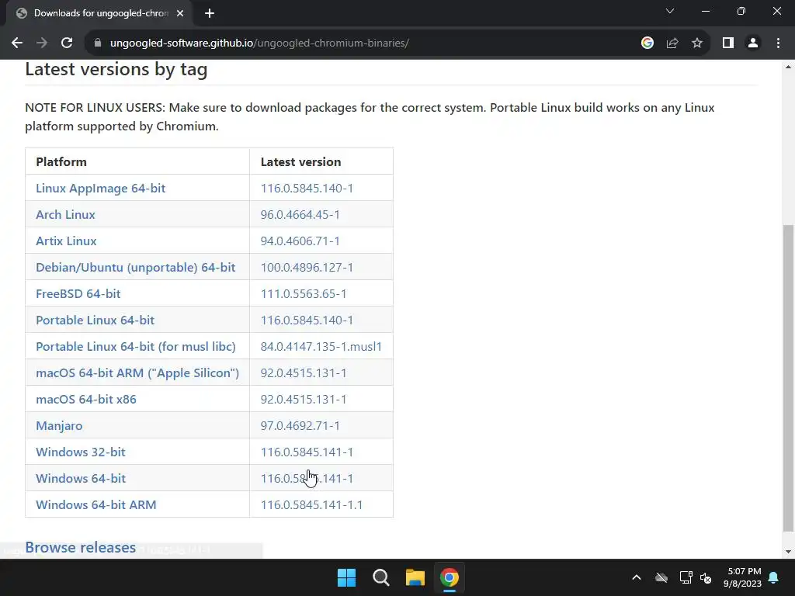
Task: Open a new browser tab
Action: (x=210, y=13)
